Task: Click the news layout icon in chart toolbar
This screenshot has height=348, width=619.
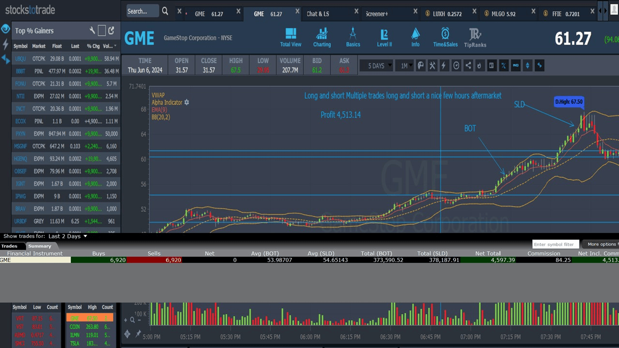Action: point(491,66)
